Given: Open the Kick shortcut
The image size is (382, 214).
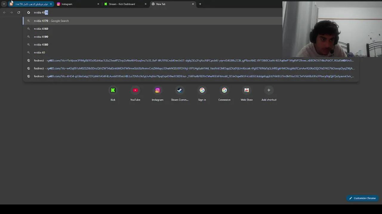Looking at the screenshot, I should pyautogui.click(x=113, y=93).
